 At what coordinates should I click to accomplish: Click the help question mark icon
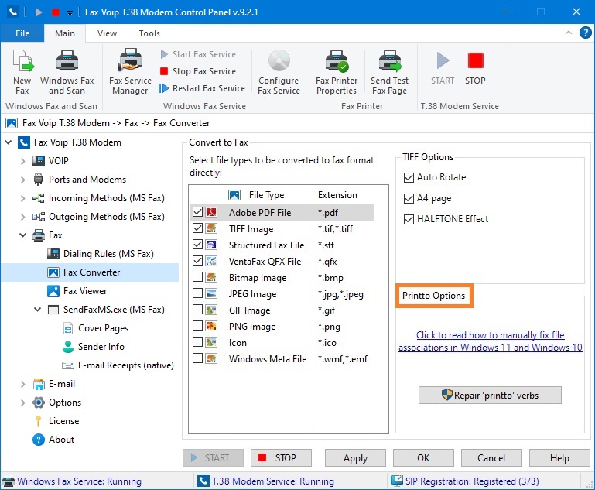585,33
